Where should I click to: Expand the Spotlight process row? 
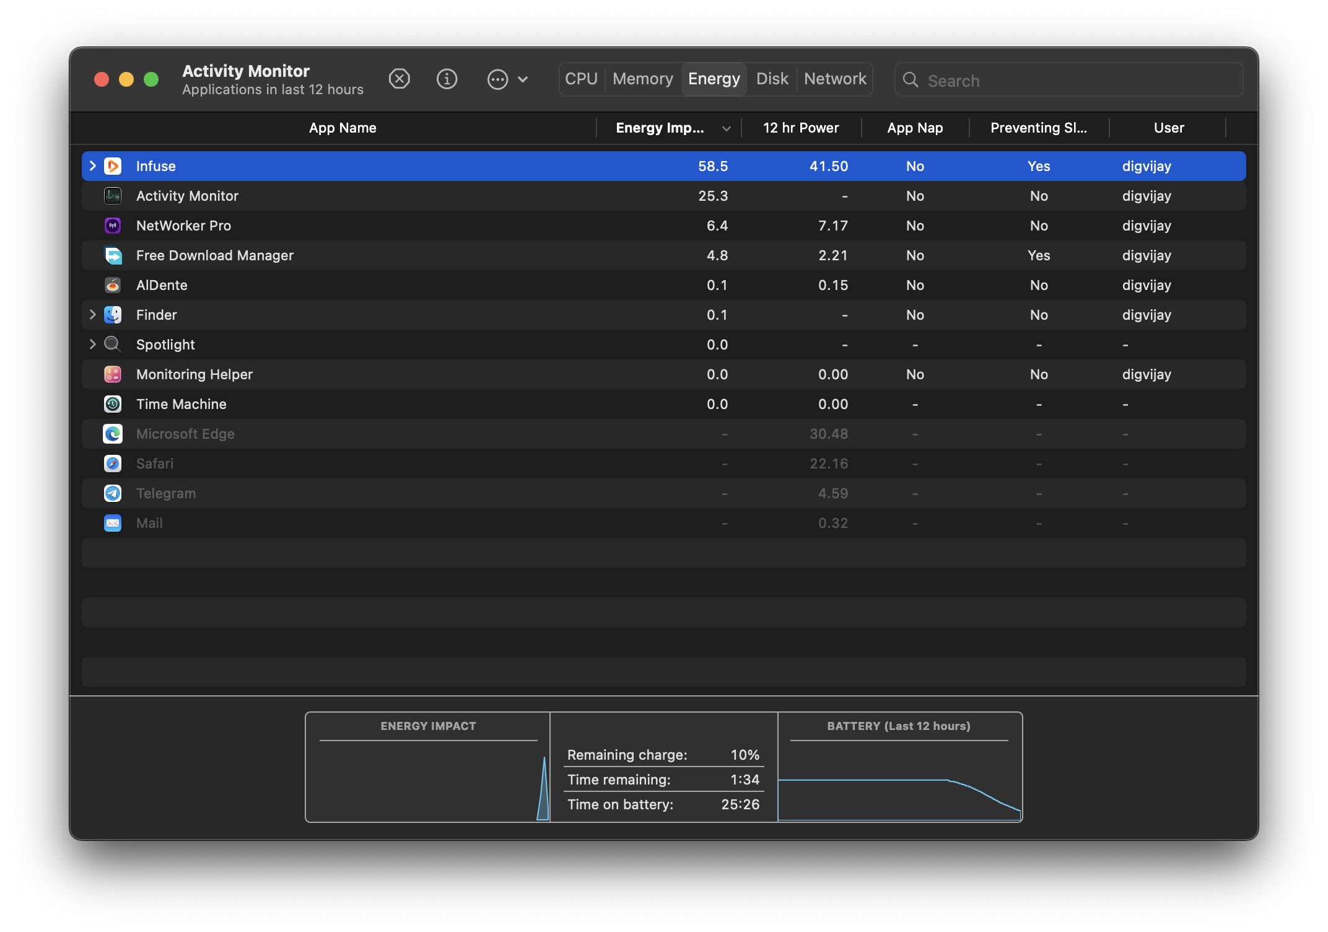tap(93, 345)
